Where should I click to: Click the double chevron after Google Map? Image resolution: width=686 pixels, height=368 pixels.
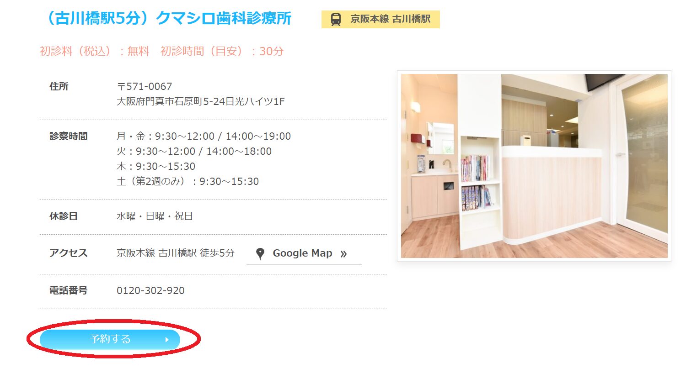point(343,254)
